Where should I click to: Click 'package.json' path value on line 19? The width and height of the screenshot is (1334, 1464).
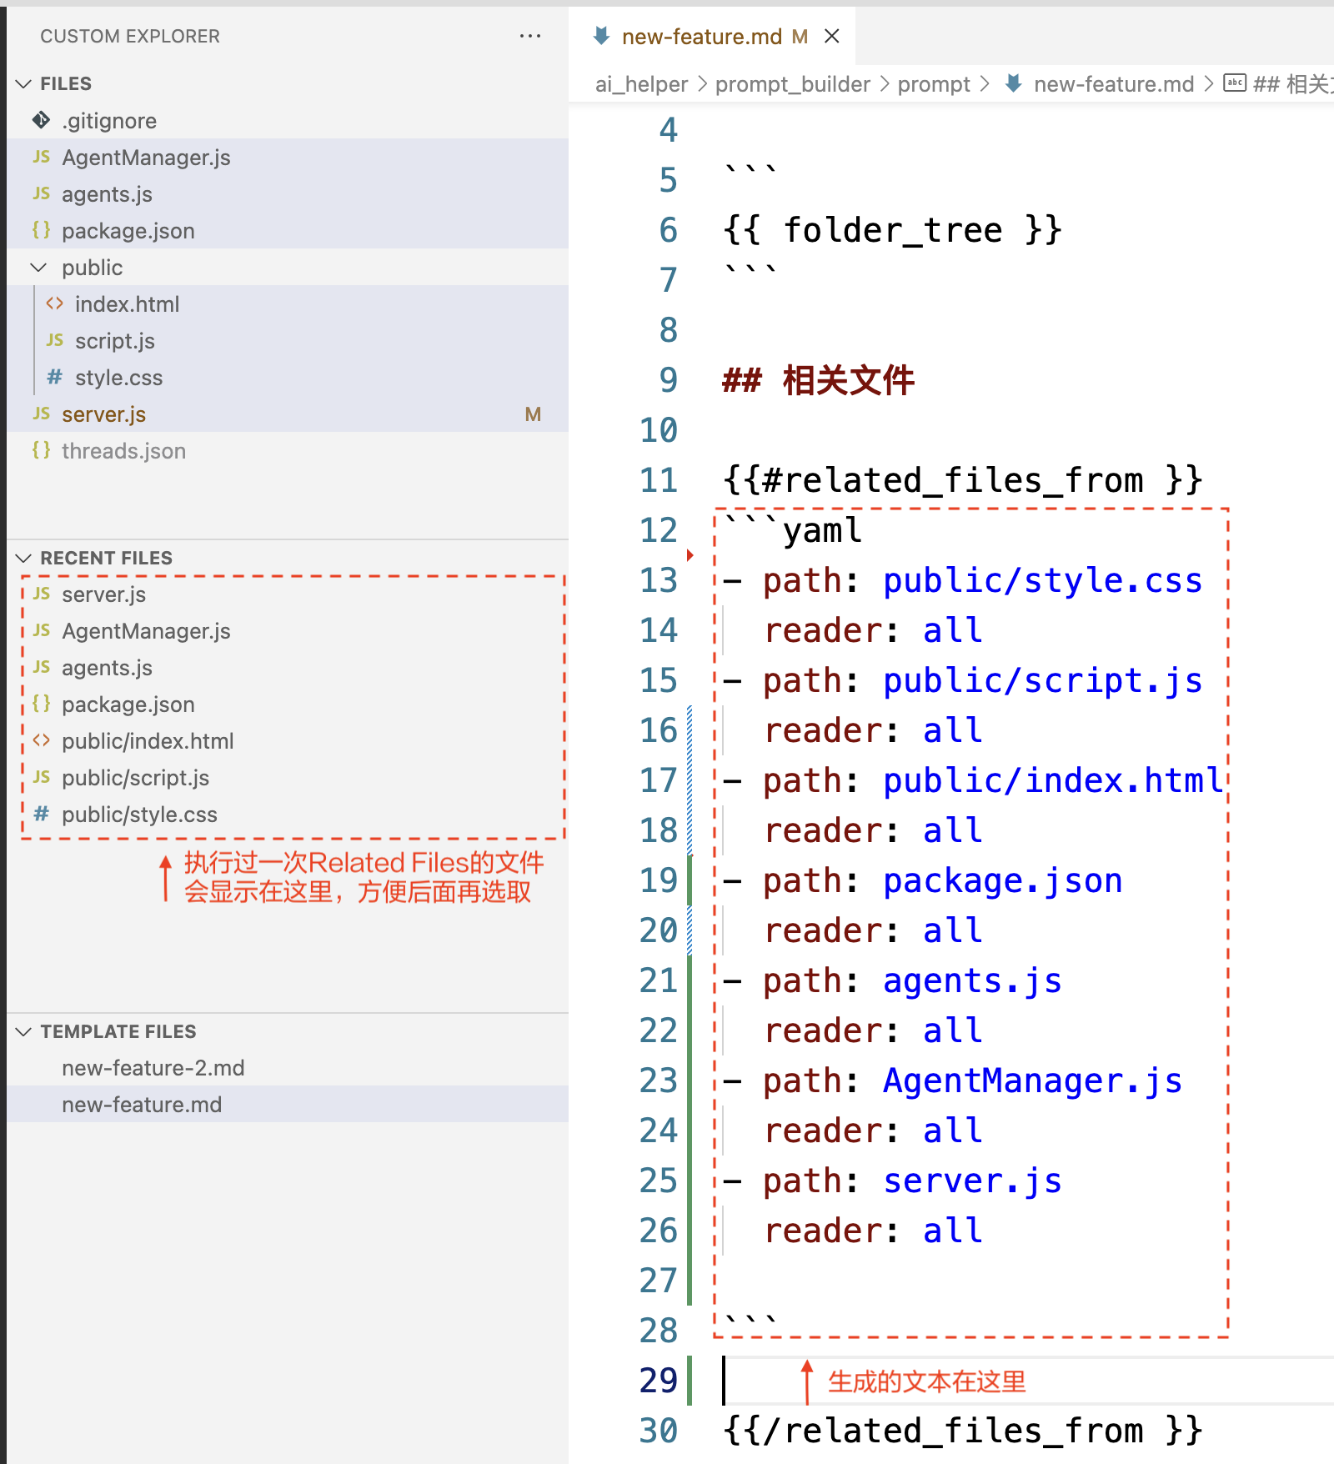(x=1002, y=880)
